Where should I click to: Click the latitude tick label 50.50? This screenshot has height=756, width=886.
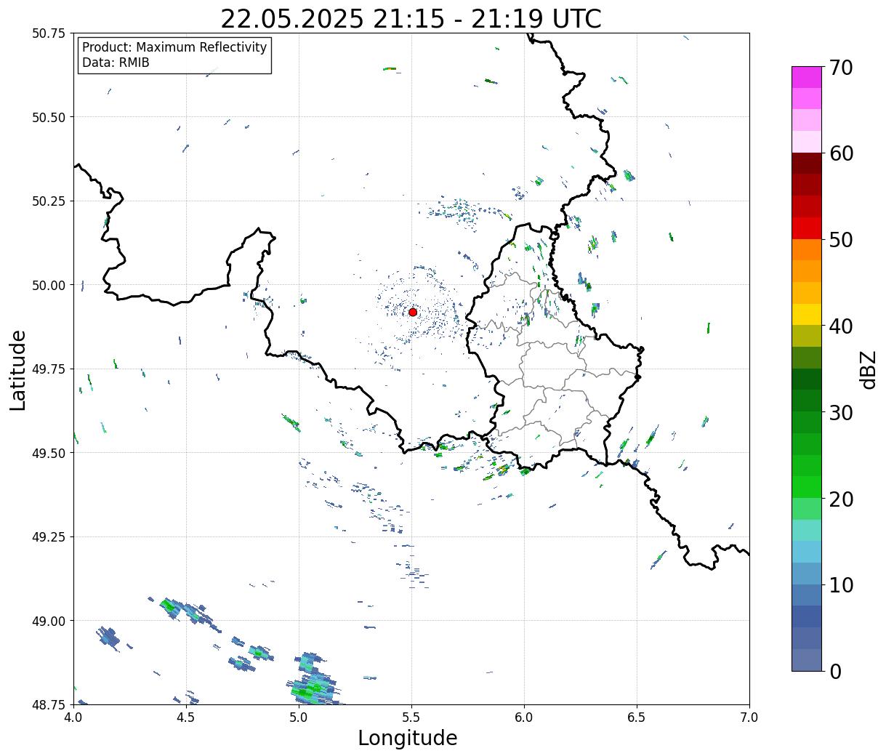coord(49,117)
